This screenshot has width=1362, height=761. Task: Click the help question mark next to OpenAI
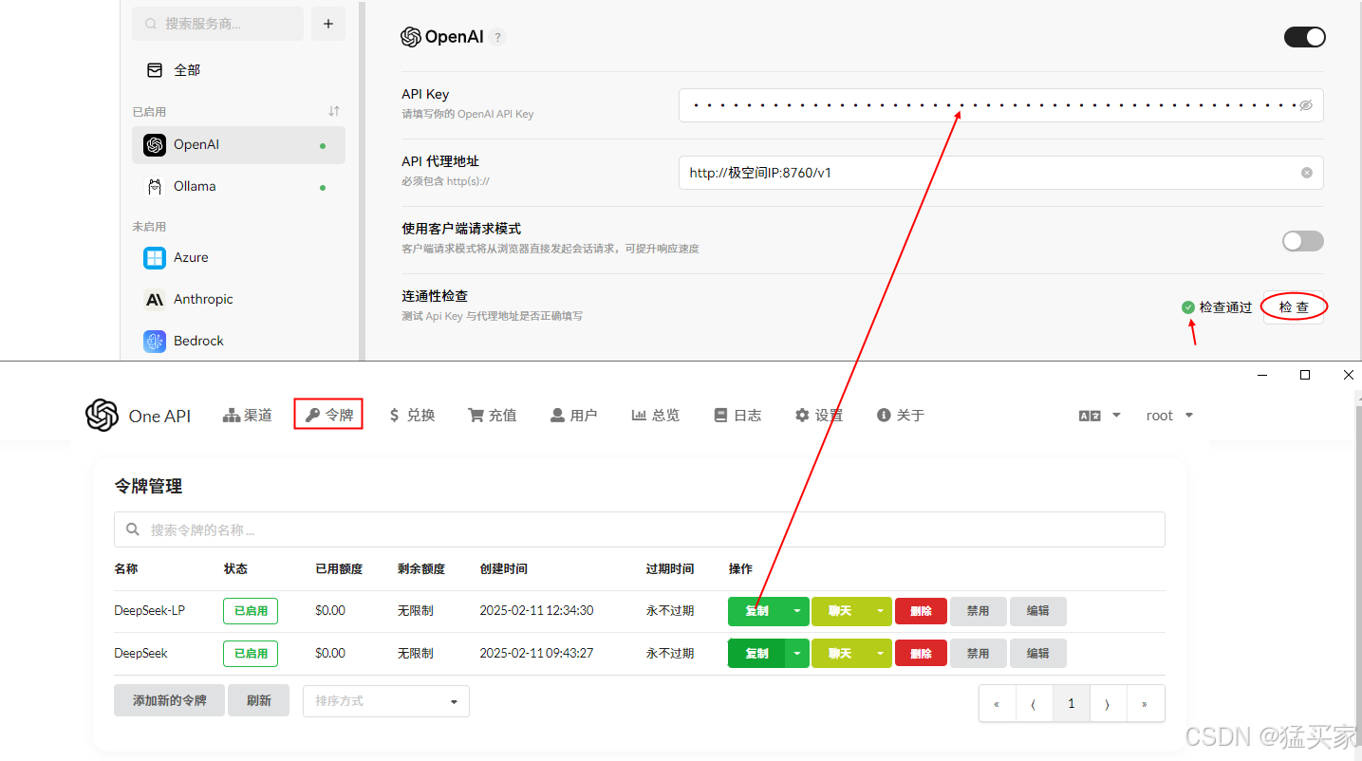[x=498, y=37]
